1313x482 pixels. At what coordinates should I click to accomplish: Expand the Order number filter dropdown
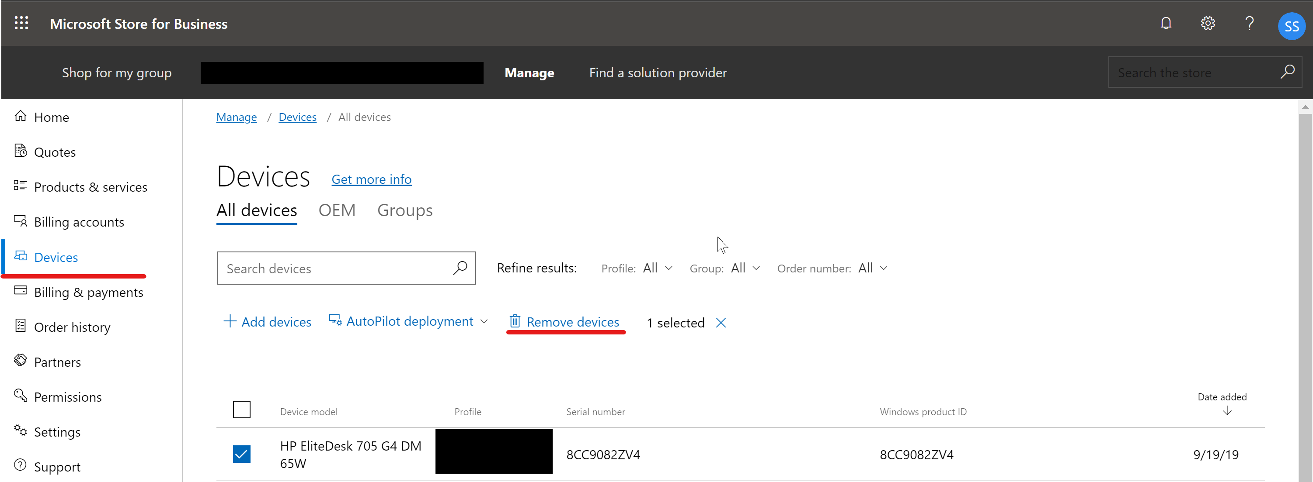click(x=873, y=268)
